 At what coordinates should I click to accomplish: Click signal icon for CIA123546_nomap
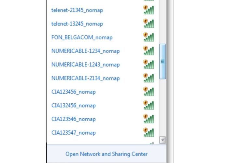click(x=149, y=119)
